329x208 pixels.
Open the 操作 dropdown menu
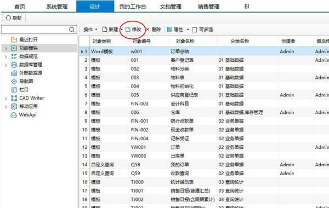point(90,30)
